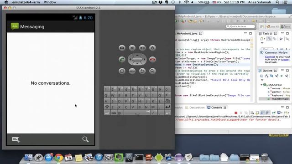The height and width of the screenshot is (164, 292).
Task: Click the Connect link in Mylyn notice
Action: [270, 57]
